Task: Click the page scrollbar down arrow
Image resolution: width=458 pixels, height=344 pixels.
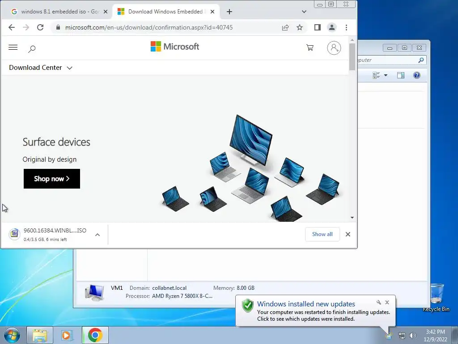Action: tap(352, 218)
